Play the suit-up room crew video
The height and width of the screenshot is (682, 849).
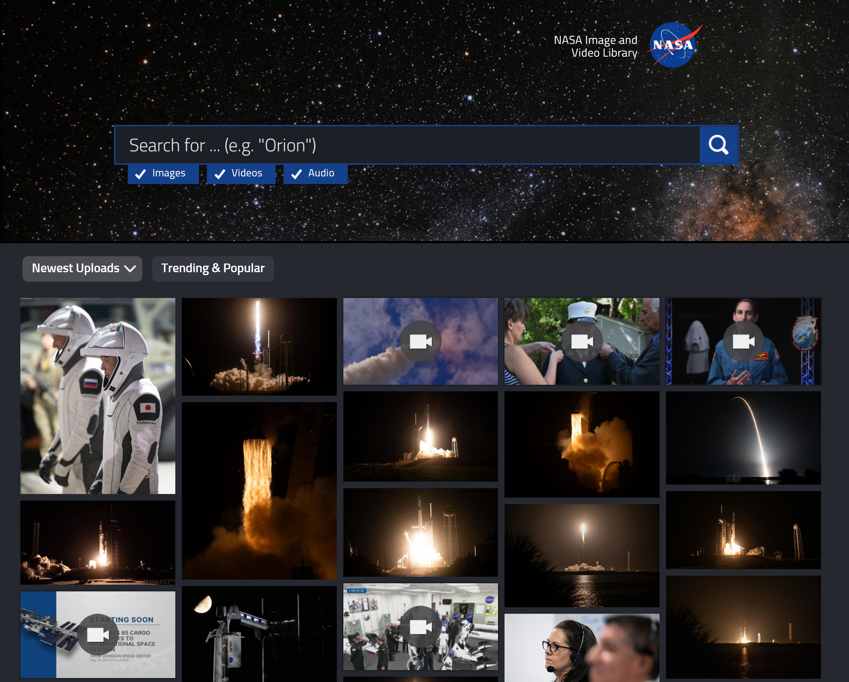(421, 626)
